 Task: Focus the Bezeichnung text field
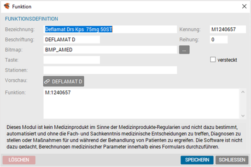(x=110, y=30)
